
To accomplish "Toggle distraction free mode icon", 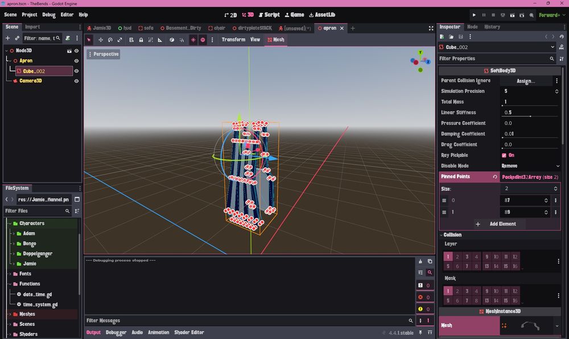I will coord(431,28).
